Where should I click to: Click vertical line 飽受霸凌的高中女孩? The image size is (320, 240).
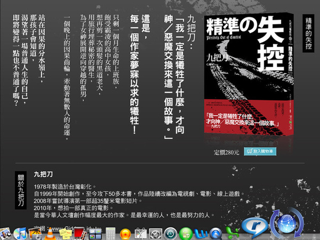pyautogui.click(x=108, y=45)
